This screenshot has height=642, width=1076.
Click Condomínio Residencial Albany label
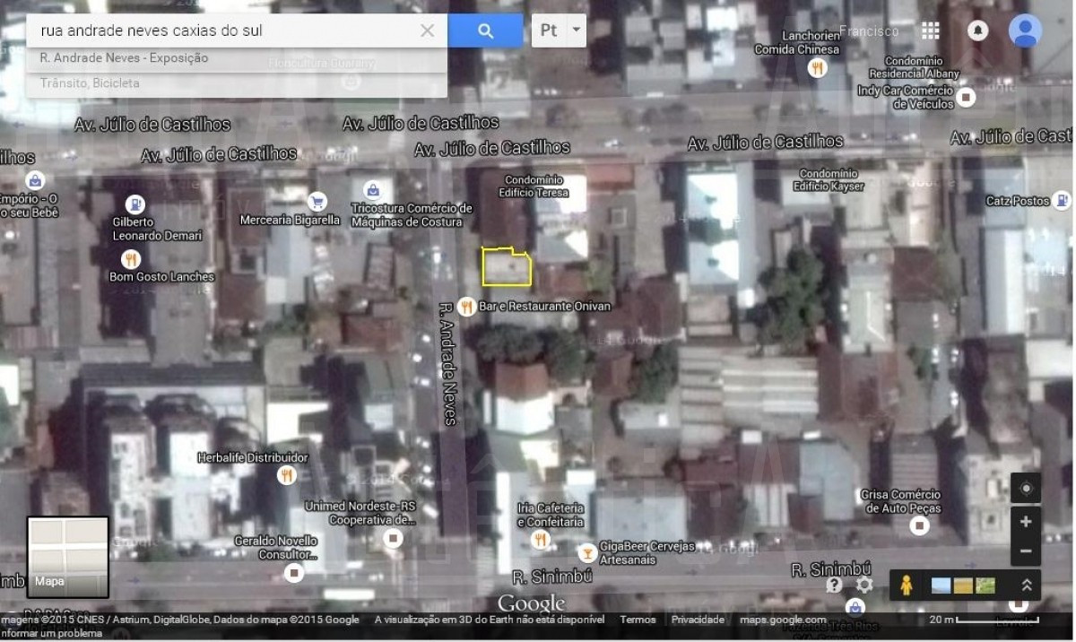pyautogui.click(x=915, y=66)
